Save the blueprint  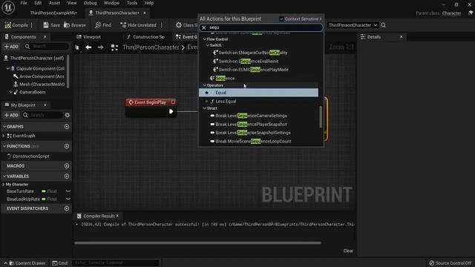(x=51, y=25)
